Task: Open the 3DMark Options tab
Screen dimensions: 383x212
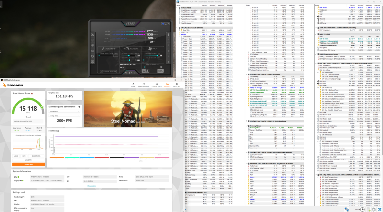Action: coord(177,85)
